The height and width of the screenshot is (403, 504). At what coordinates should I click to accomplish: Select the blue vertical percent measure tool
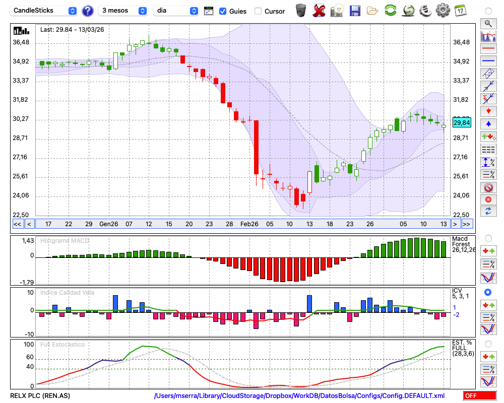(x=488, y=162)
